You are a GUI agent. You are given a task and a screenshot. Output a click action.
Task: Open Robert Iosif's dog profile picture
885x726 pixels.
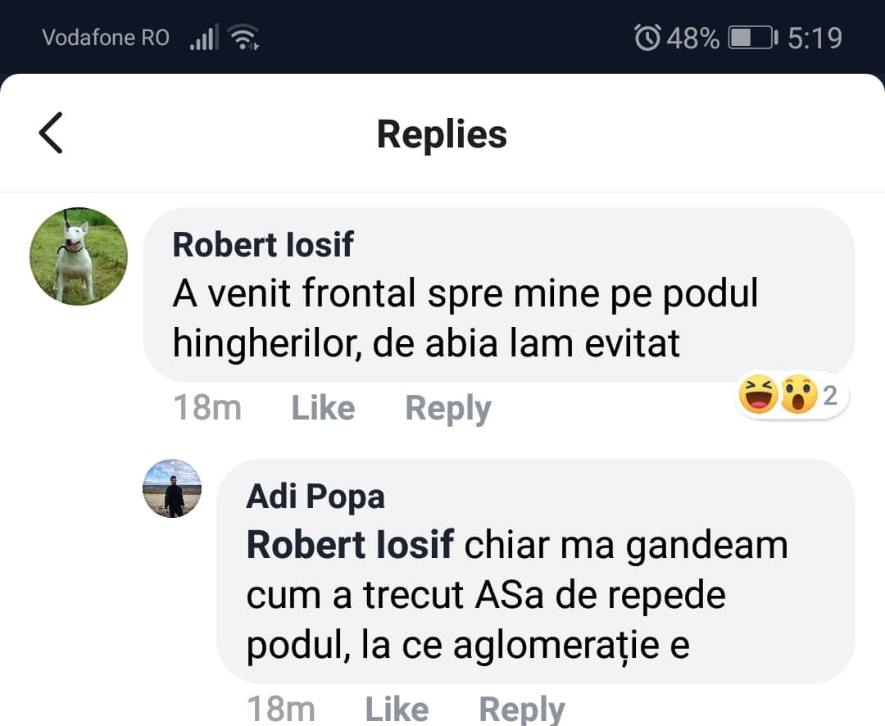pos(79,256)
